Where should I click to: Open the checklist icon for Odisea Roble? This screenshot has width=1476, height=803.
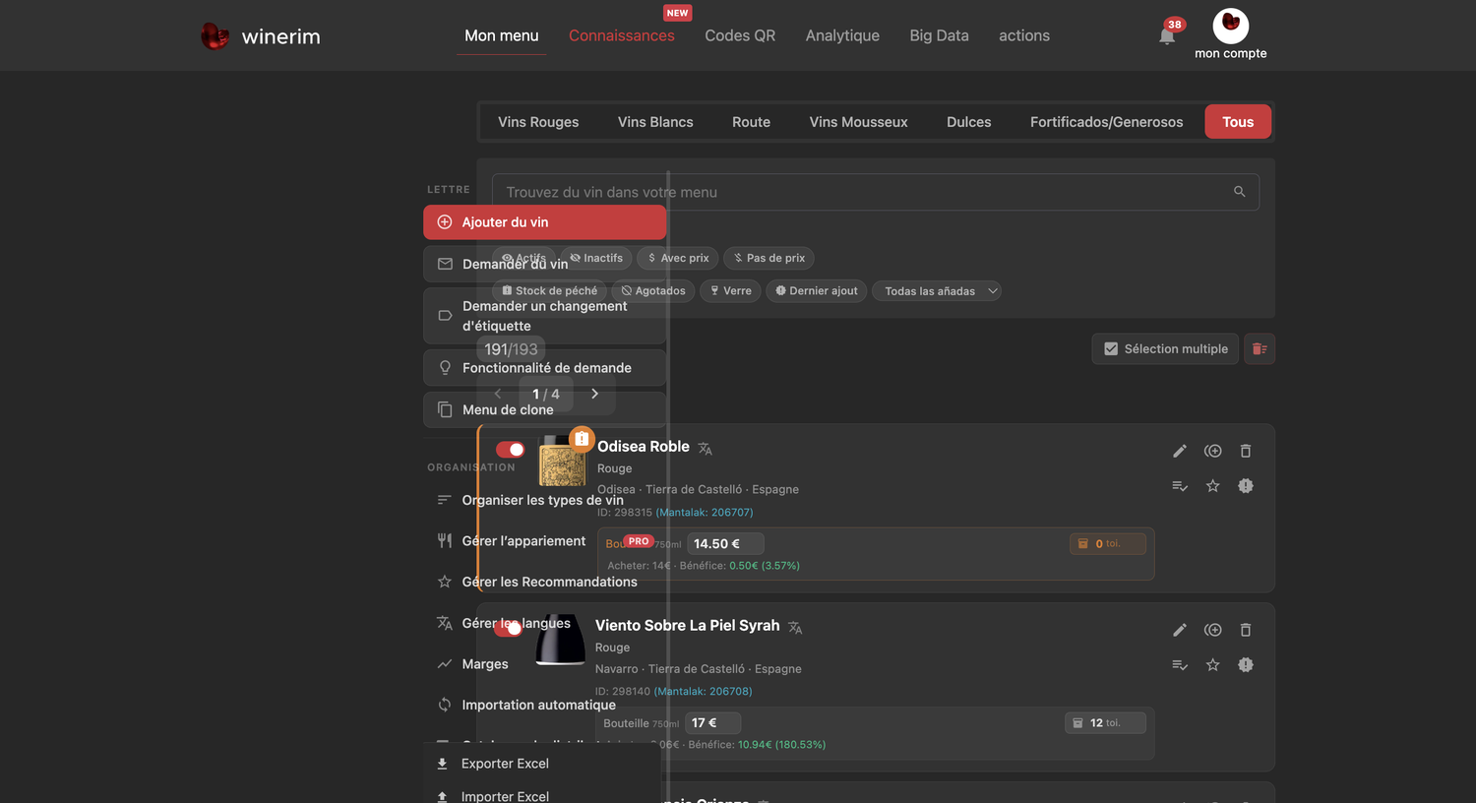[x=1180, y=486]
